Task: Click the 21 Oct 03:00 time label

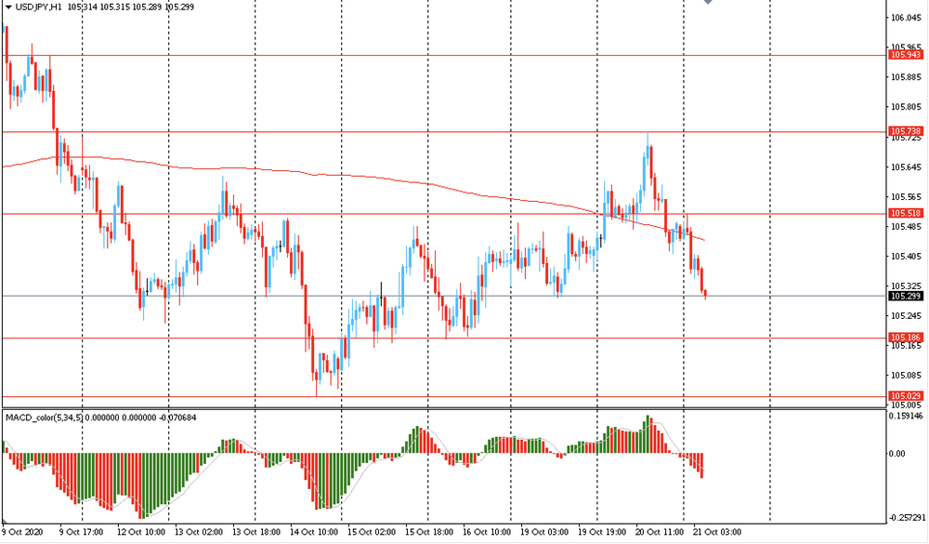Action: (717, 532)
